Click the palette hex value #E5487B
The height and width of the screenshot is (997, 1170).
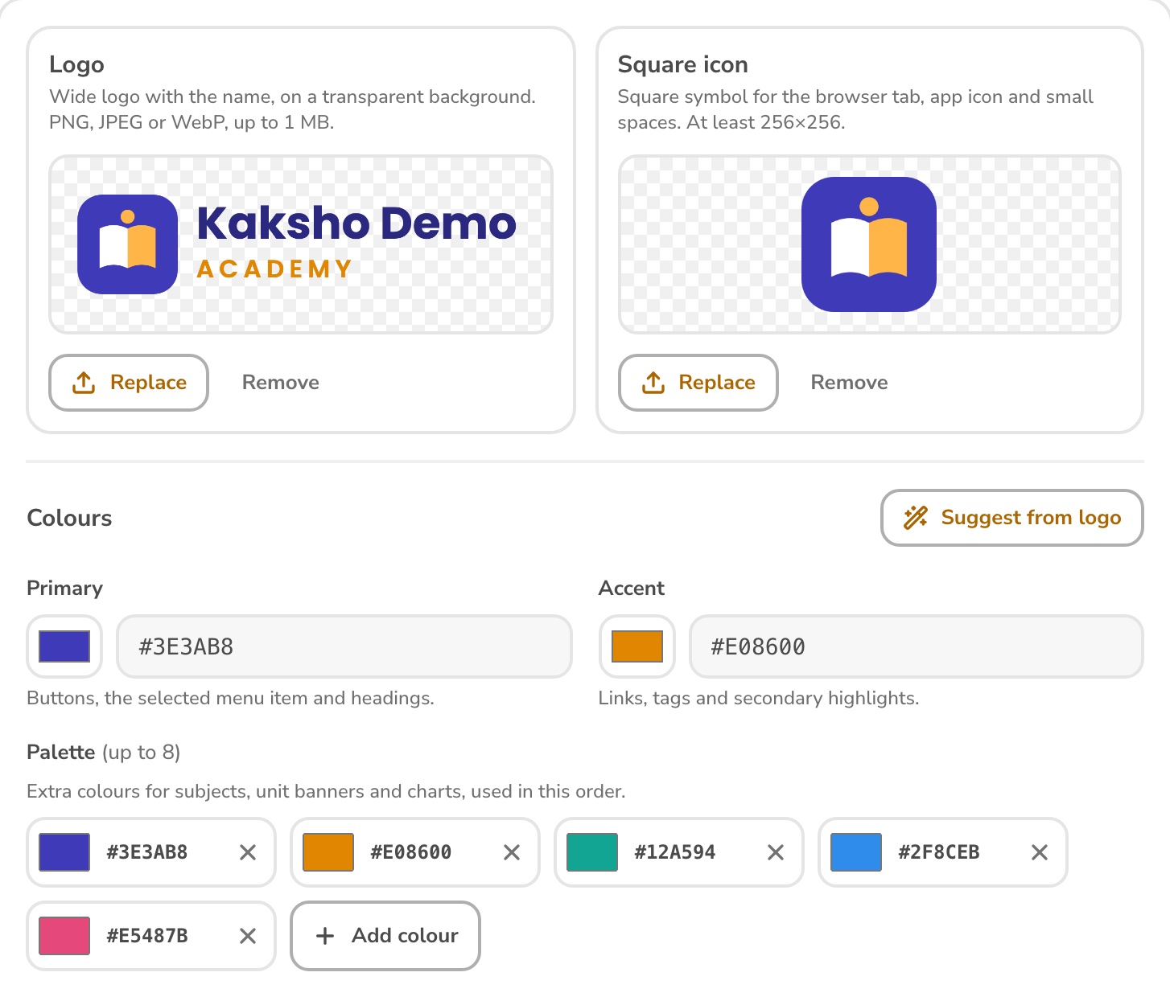147,936
